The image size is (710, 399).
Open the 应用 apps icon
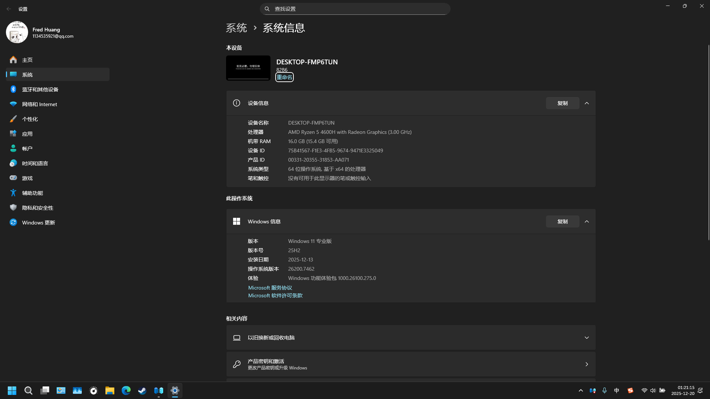(13, 133)
